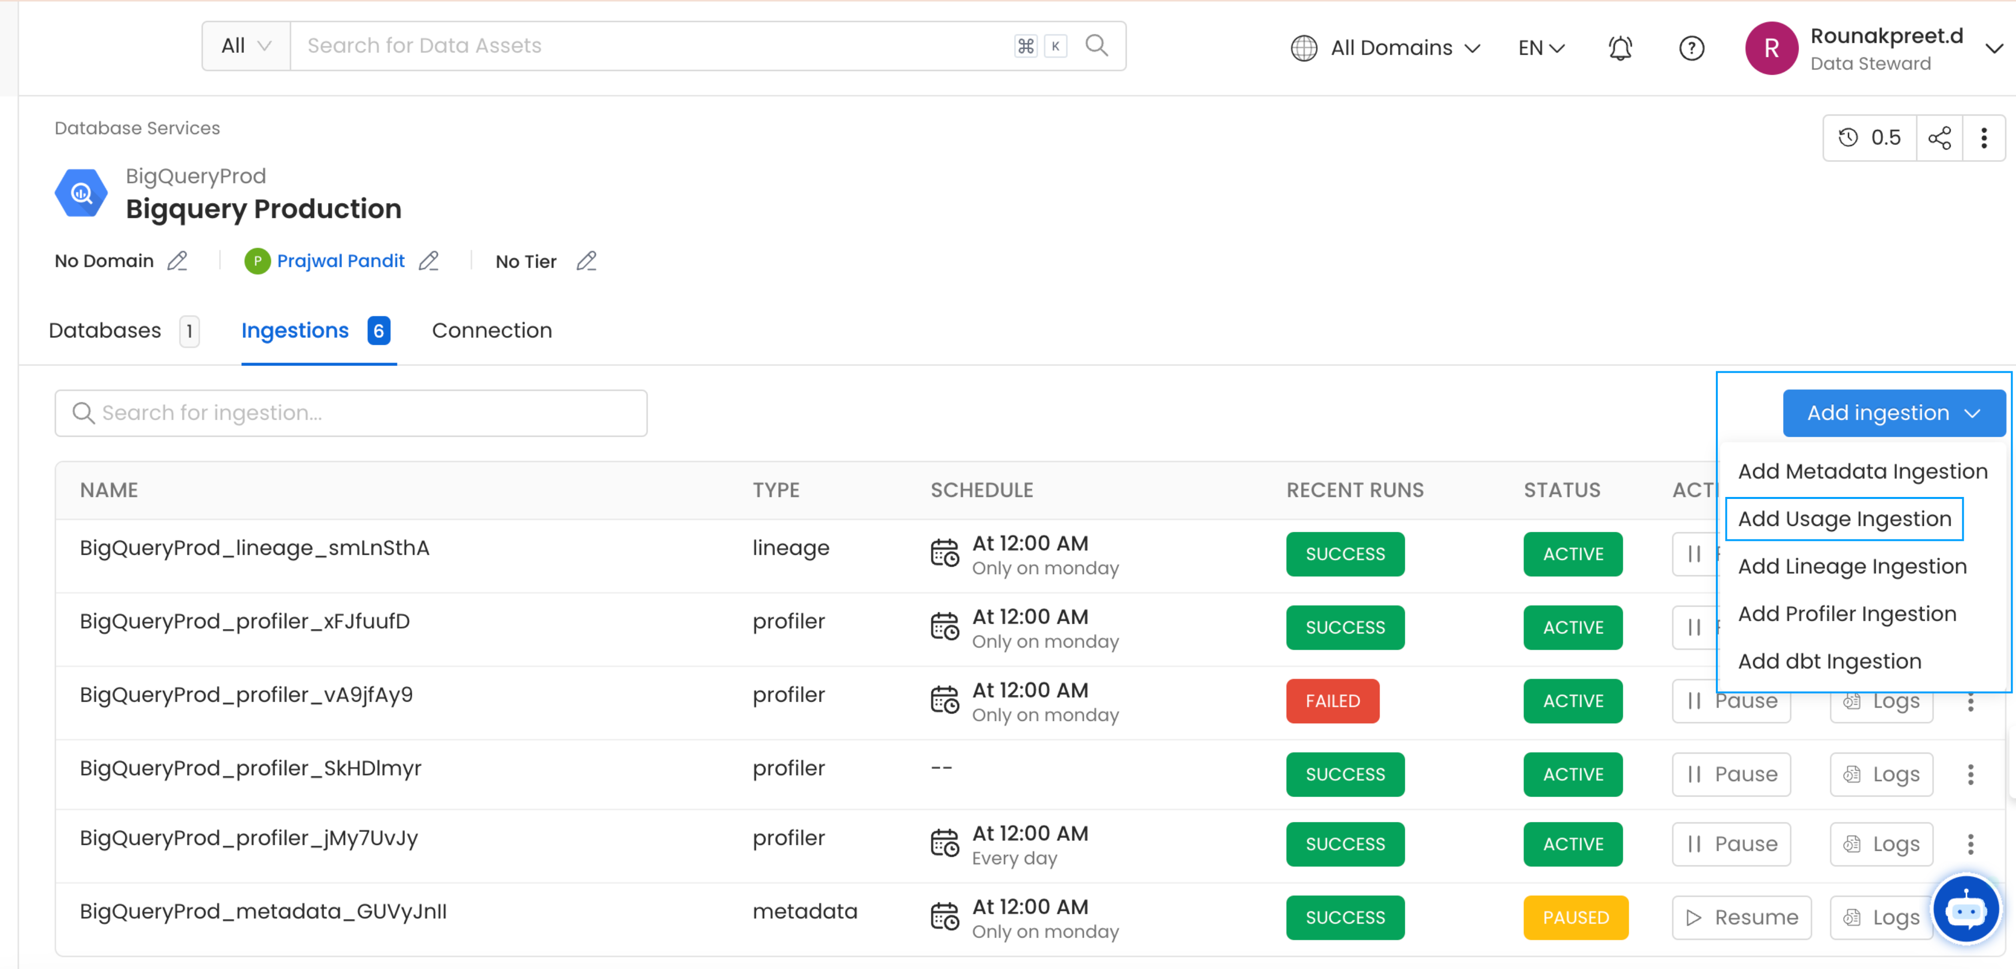
Task: Click the Search for ingestion field
Action: [x=350, y=413]
